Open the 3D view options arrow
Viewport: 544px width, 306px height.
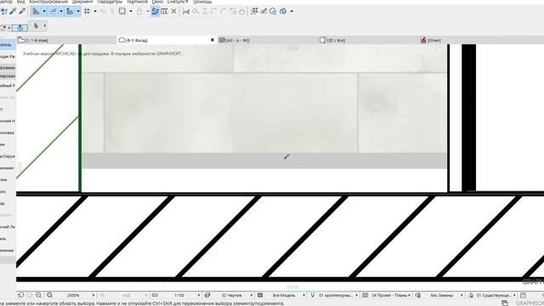pyautogui.click(x=292, y=11)
